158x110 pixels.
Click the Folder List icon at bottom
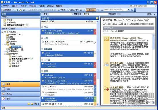(x=32, y=104)
